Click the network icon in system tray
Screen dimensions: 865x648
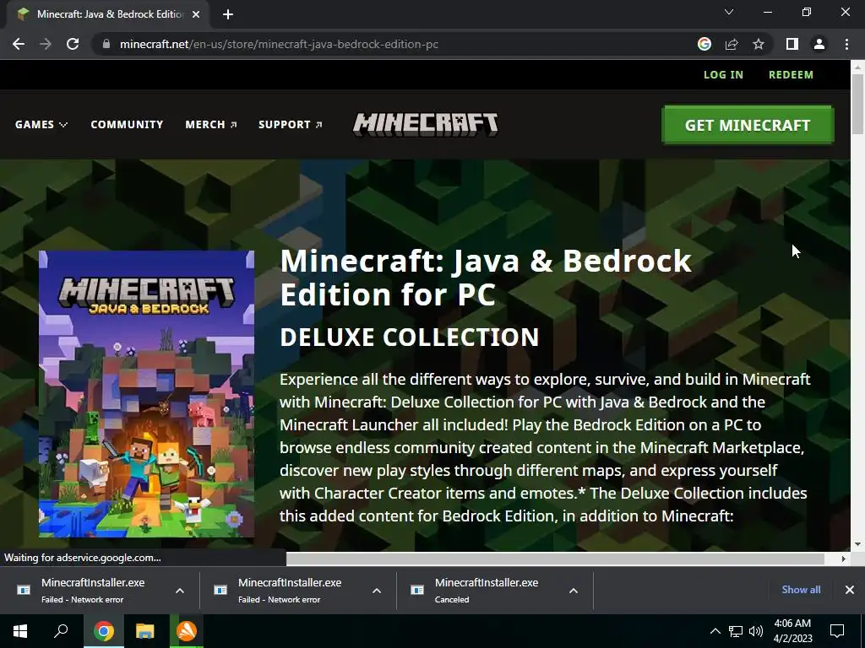click(736, 631)
